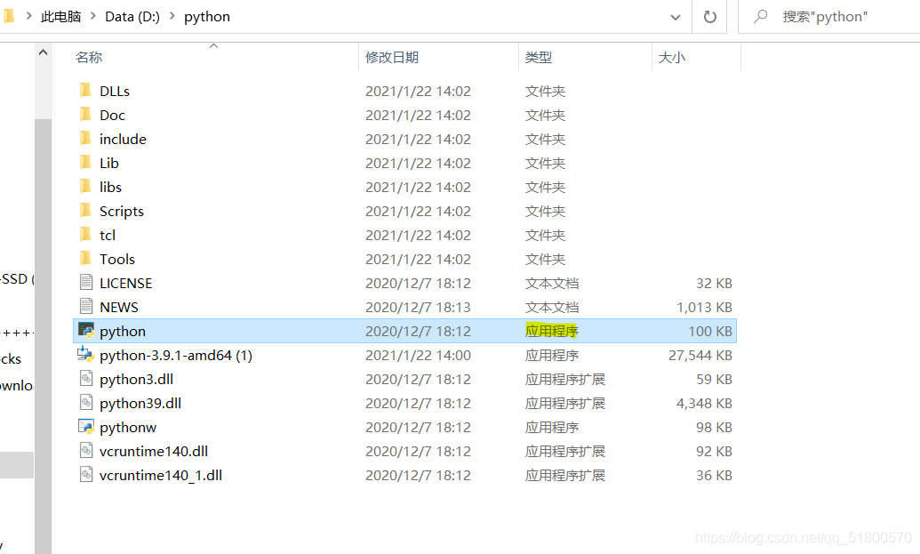The width and height of the screenshot is (920, 554).
Task: Select the DLLs folder name
Action: (x=115, y=91)
